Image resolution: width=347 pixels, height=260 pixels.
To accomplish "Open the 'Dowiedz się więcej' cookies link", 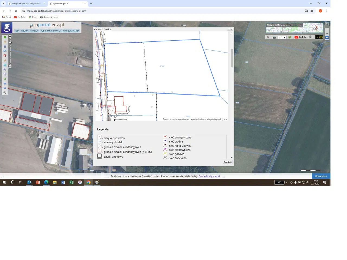I will click(x=209, y=176).
